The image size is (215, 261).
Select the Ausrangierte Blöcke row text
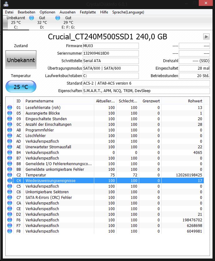[43, 113]
